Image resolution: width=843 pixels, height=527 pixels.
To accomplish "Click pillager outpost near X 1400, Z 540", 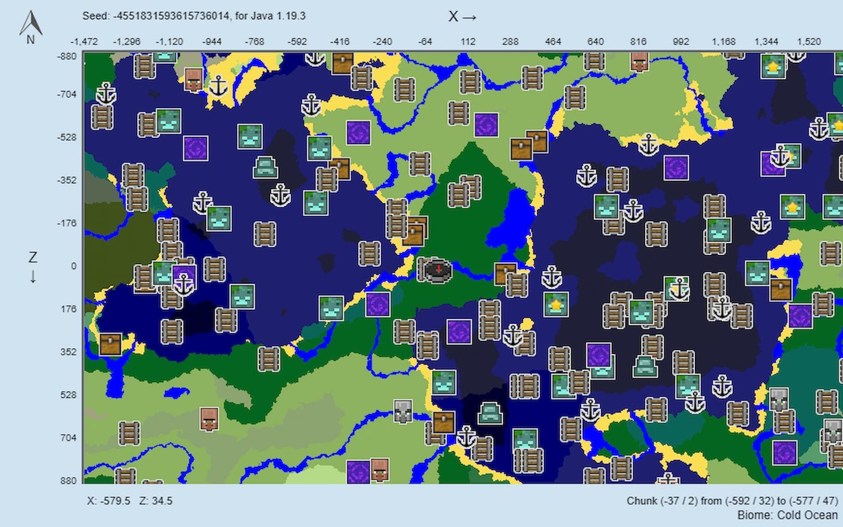I will coord(779,399).
